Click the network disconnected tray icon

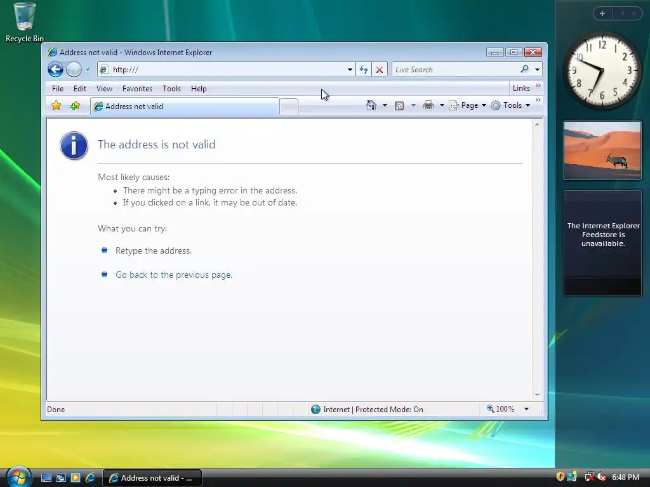tap(589, 477)
